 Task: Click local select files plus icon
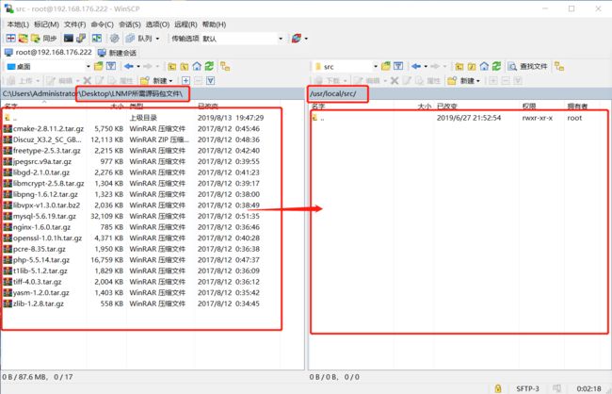click(x=185, y=80)
